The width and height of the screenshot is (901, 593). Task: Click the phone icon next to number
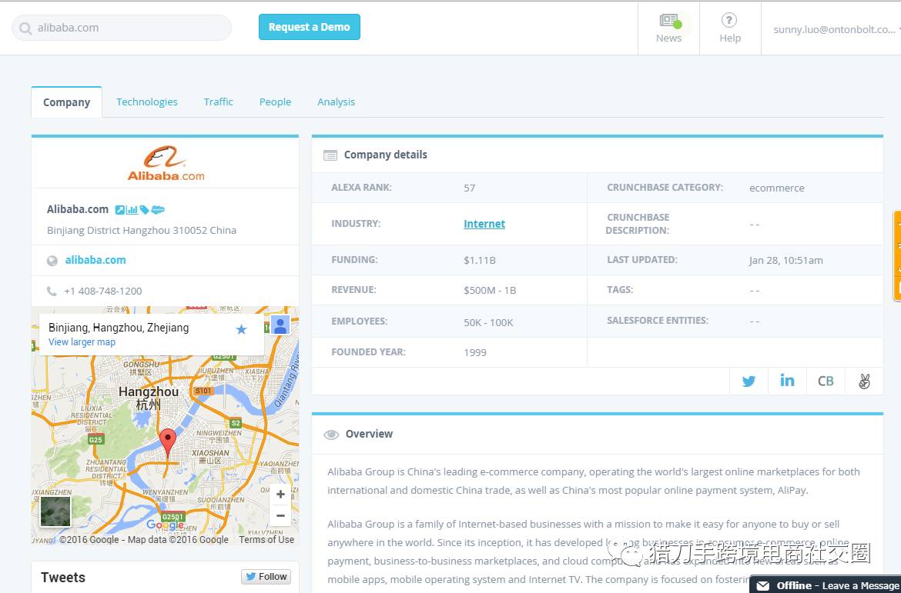52,291
